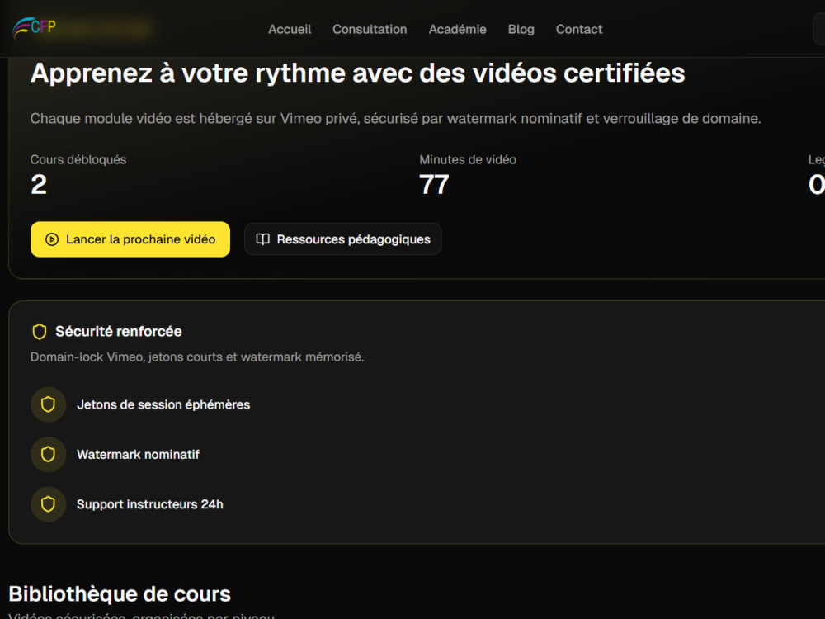The image size is (825, 619).
Task: Open the Contact page link
Action: 579,30
